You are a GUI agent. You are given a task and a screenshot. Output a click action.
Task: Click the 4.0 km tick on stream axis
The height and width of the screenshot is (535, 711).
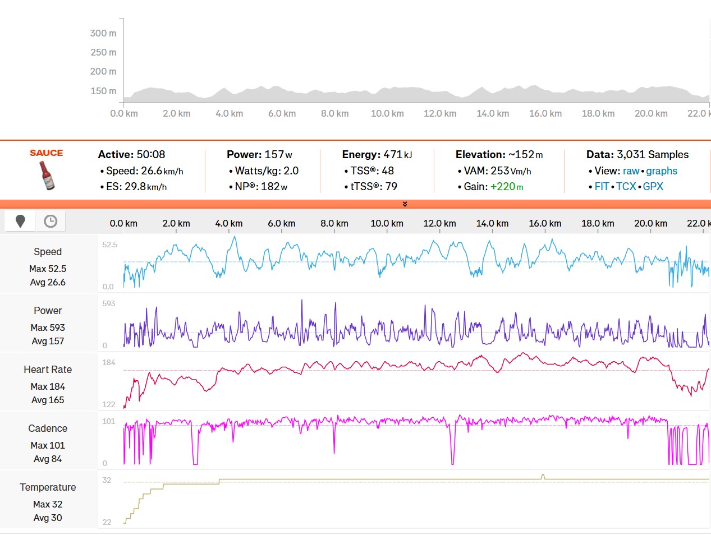(229, 223)
